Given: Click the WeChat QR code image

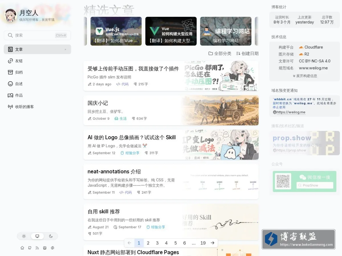Looking at the screenshot, I should pyautogui.click(x=283, y=181).
